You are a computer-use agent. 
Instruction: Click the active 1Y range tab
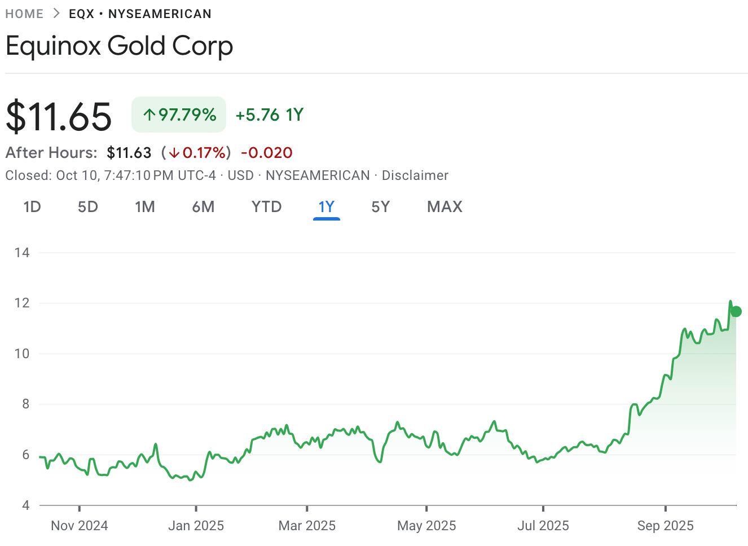[327, 207]
